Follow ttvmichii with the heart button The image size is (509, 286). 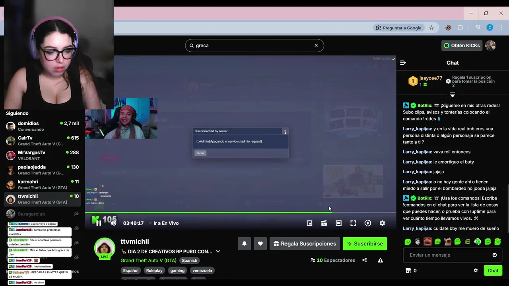(260, 243)
